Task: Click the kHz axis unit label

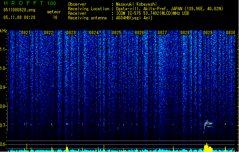Action: (3, 31)
